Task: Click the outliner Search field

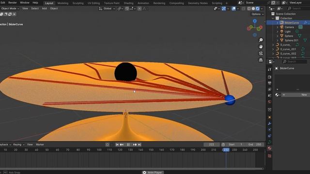Action: (298, 9)
